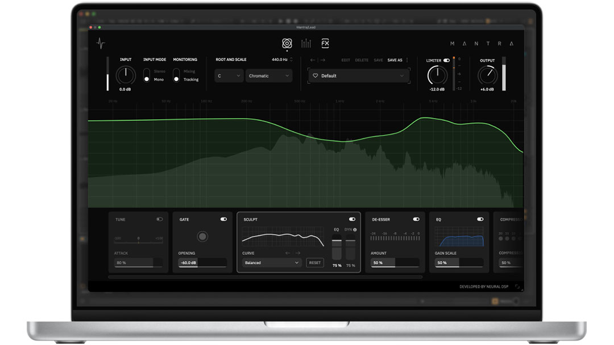Click the module strip horizontal scrollbar
The height and width of the screenshot is (345, 614).
point(265,277)
